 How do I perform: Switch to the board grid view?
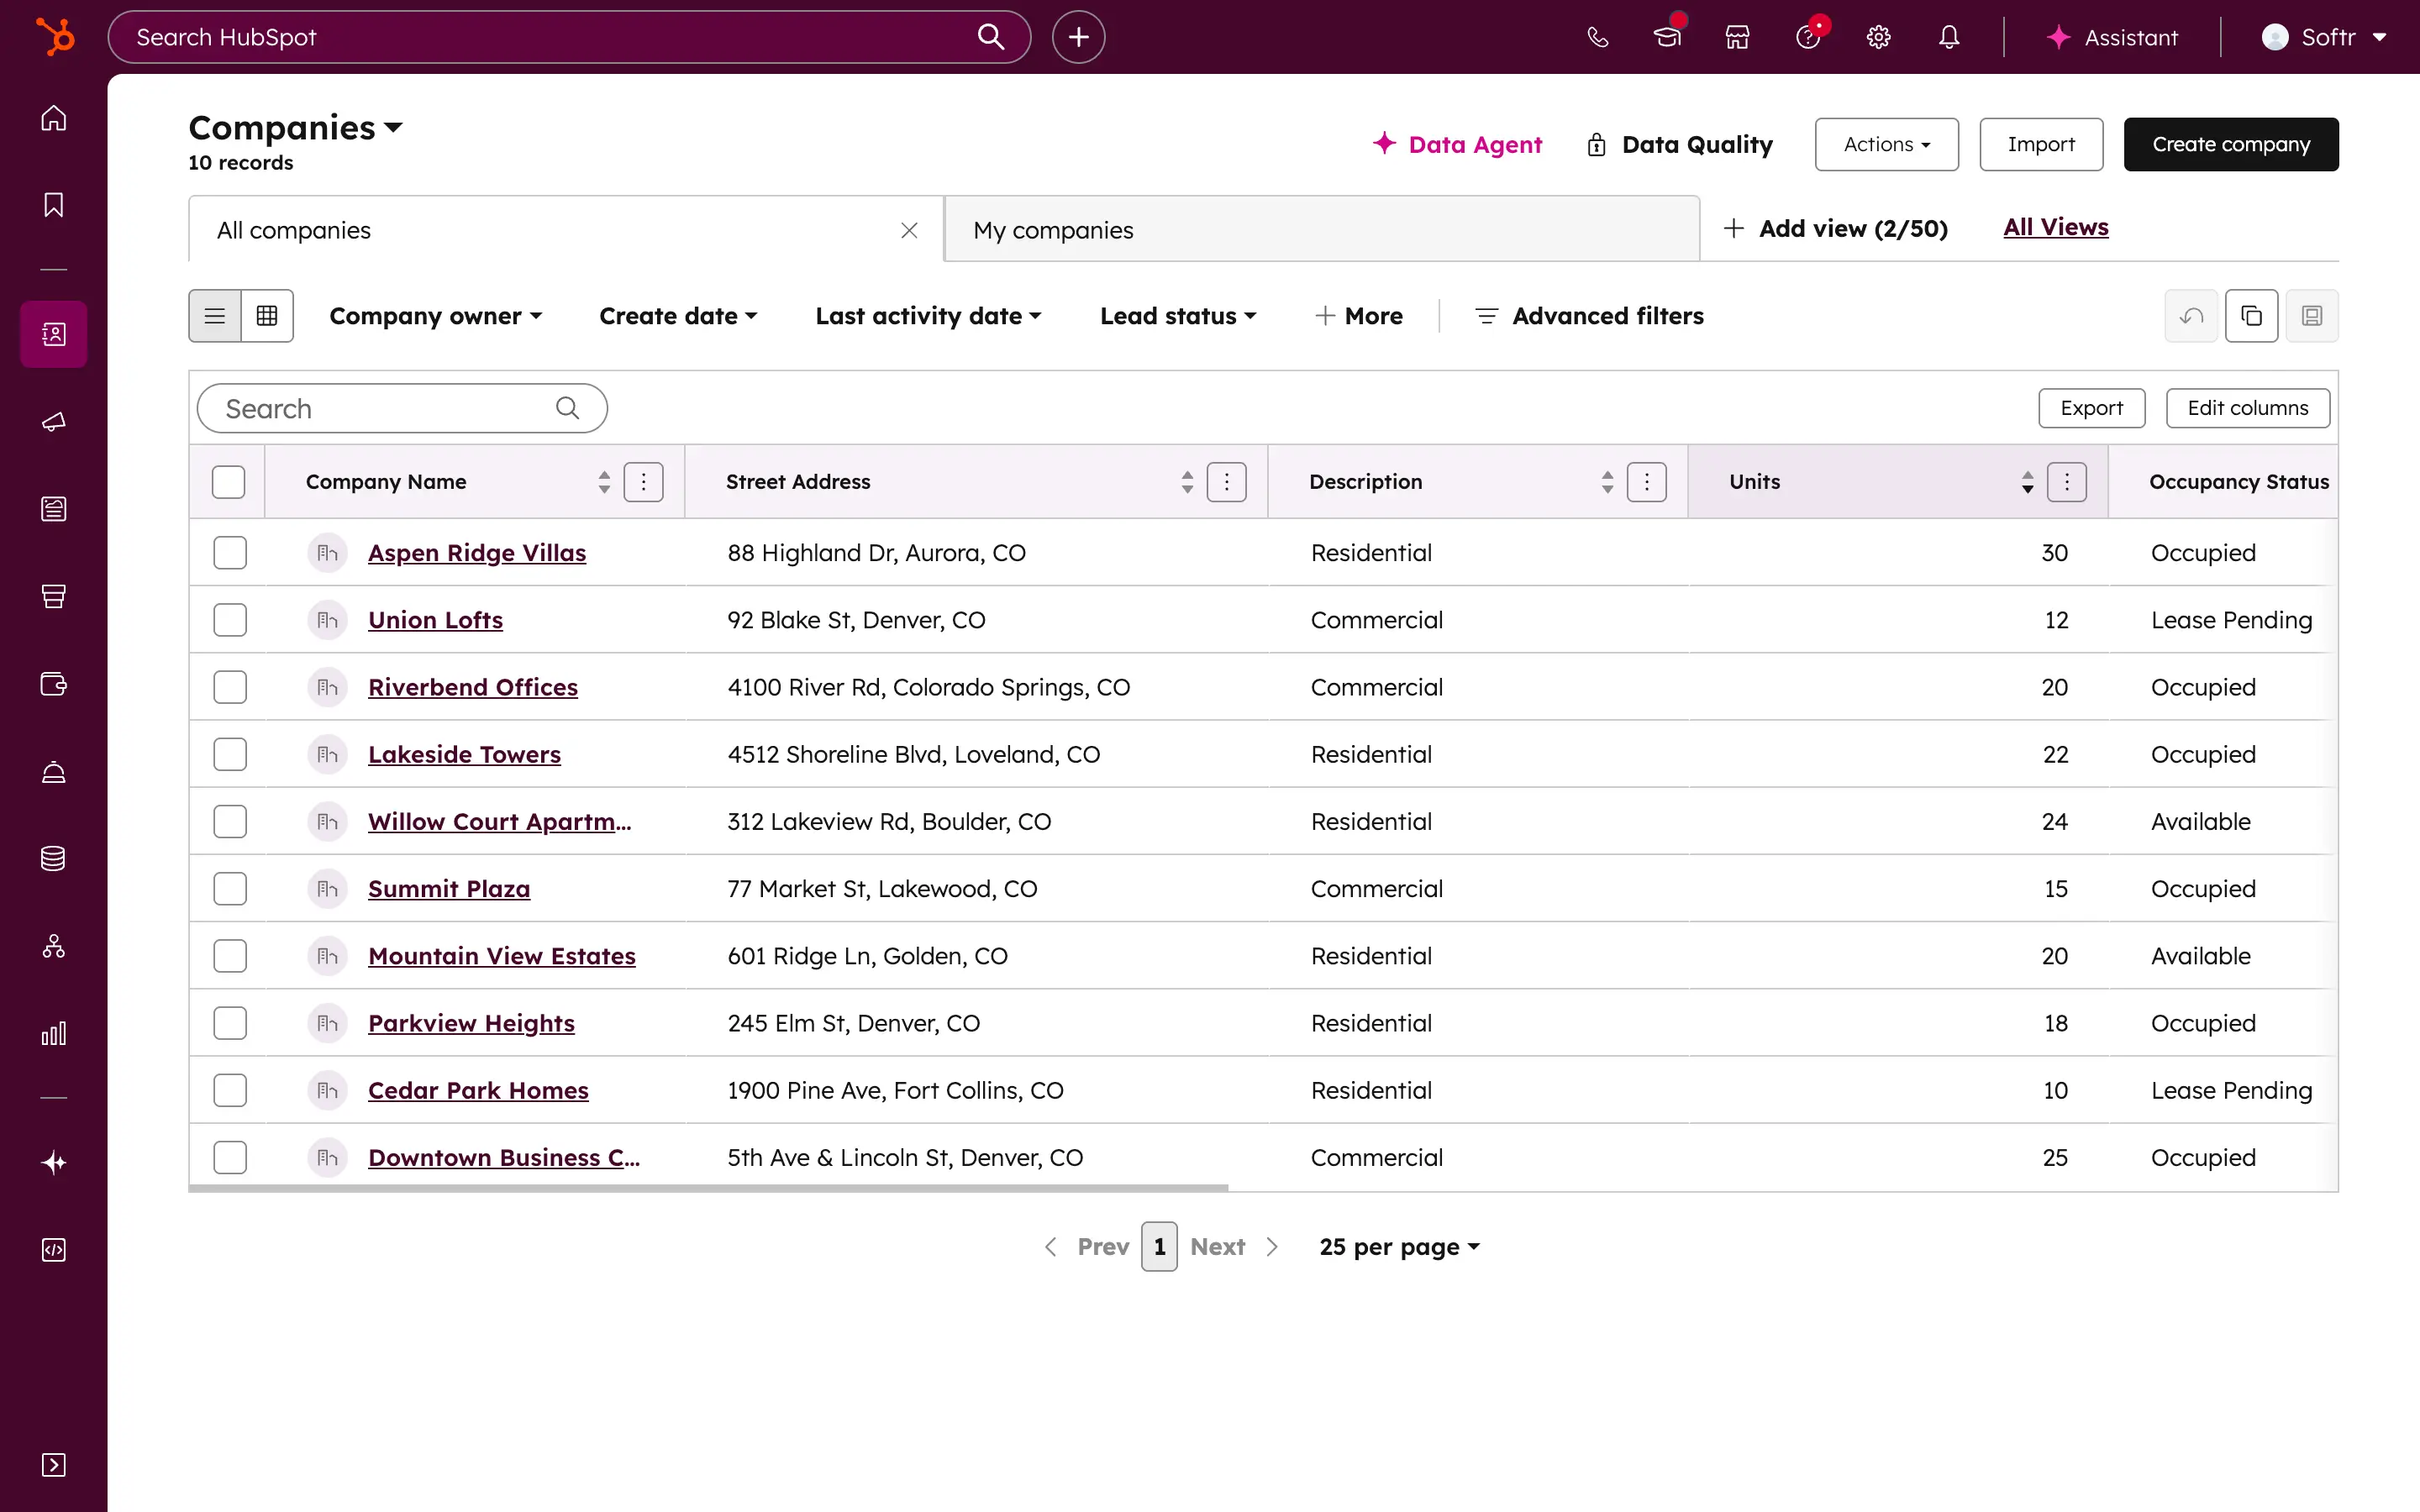point(267,316)
